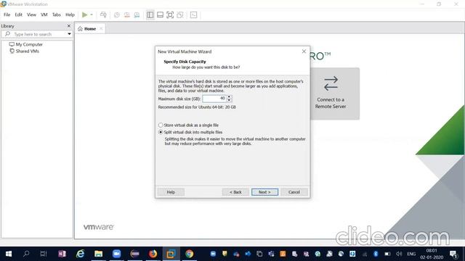Open the View menu
Image resolution: width=465 pixels, height=261 pixels.
coord(31,14)
